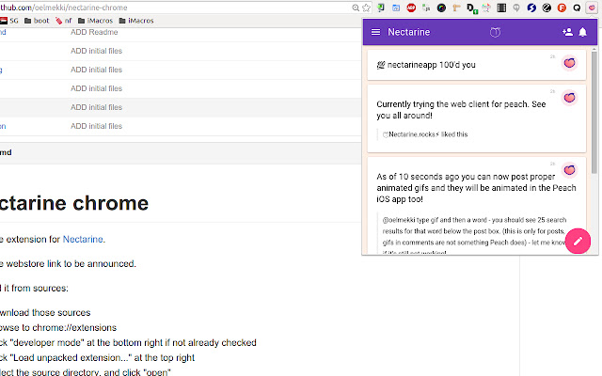This screenshot has width=602, height=376.
Task: Open Nectarine notifications bell
Action: tap(582, 32)
